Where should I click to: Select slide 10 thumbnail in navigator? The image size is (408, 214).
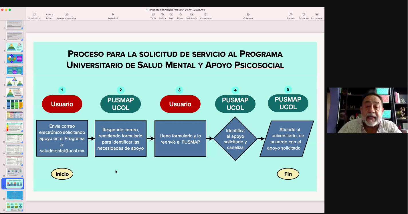(15, 104)
